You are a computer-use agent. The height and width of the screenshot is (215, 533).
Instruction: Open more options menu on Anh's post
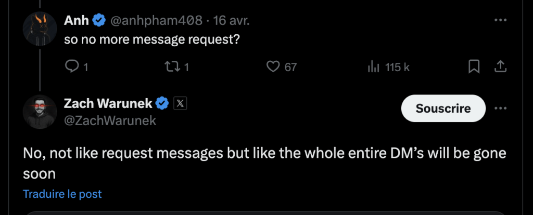500,20
